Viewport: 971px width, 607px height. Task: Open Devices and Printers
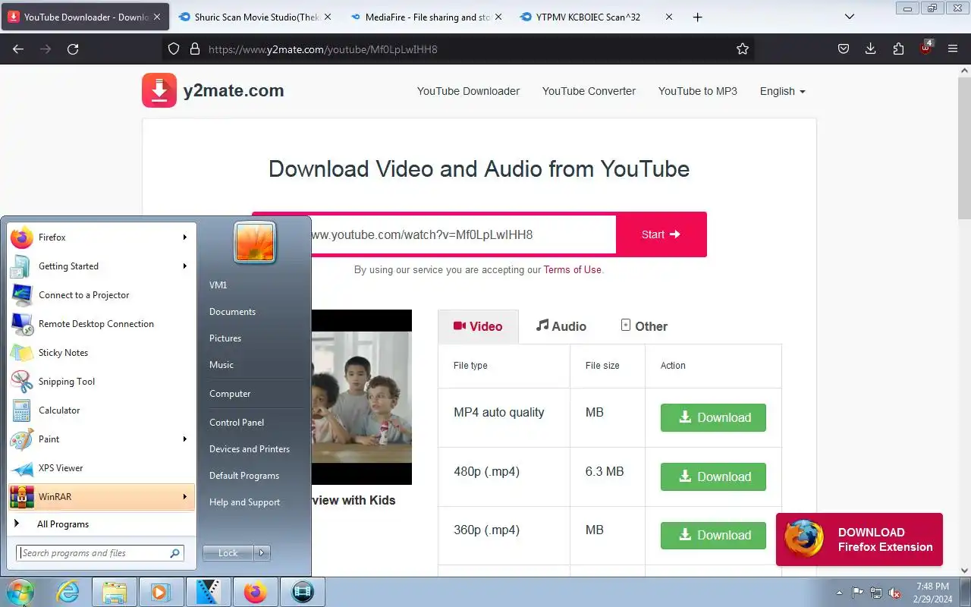click(250, 449)
